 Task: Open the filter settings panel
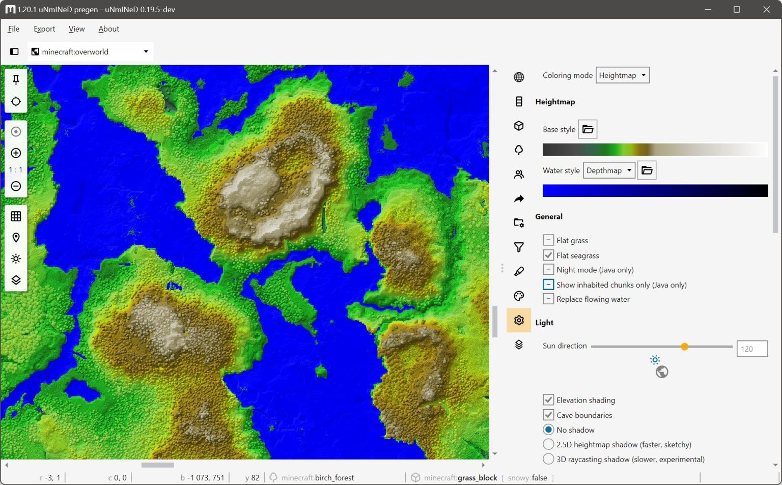(x=519, y=247)
